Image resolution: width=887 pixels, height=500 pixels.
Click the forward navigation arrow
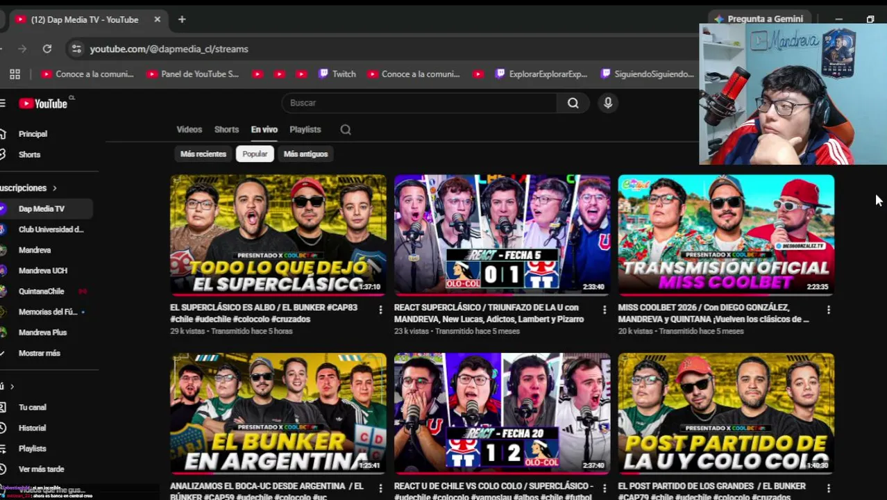point(22,49)
